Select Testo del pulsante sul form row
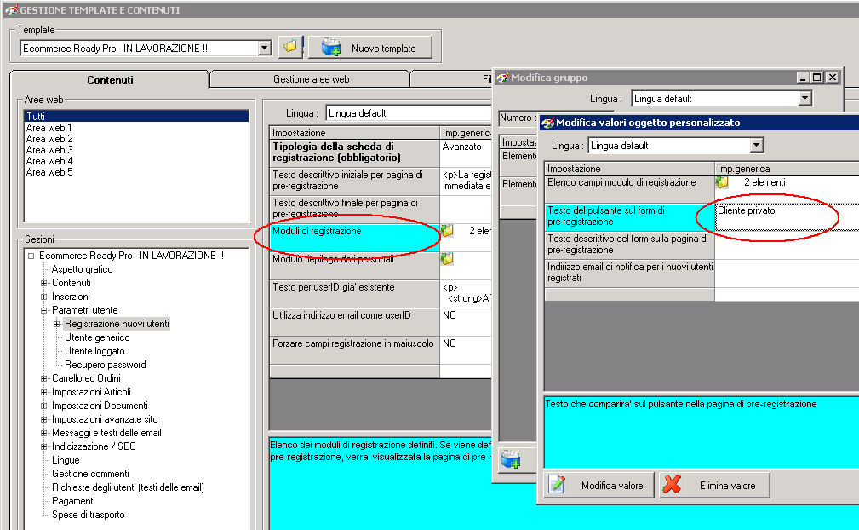This screenshot has width=859, height=530. 629,216
